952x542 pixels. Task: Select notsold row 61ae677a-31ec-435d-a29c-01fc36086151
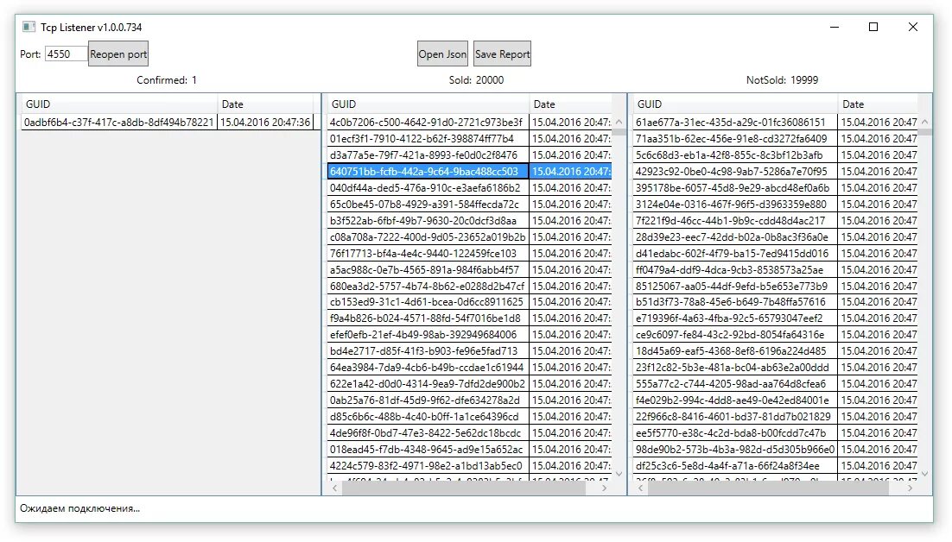776,122
